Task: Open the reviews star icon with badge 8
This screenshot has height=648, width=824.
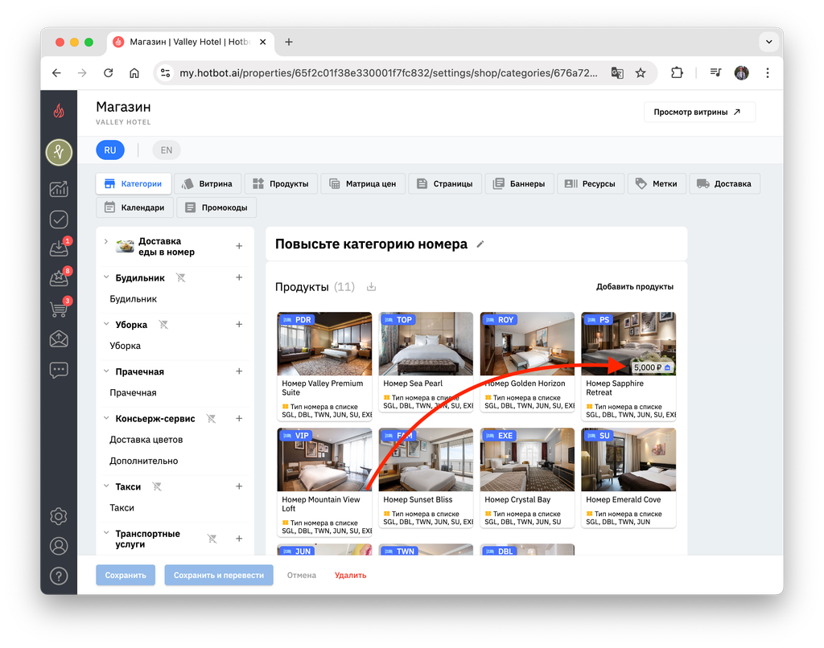Action: tap(59, 278)
